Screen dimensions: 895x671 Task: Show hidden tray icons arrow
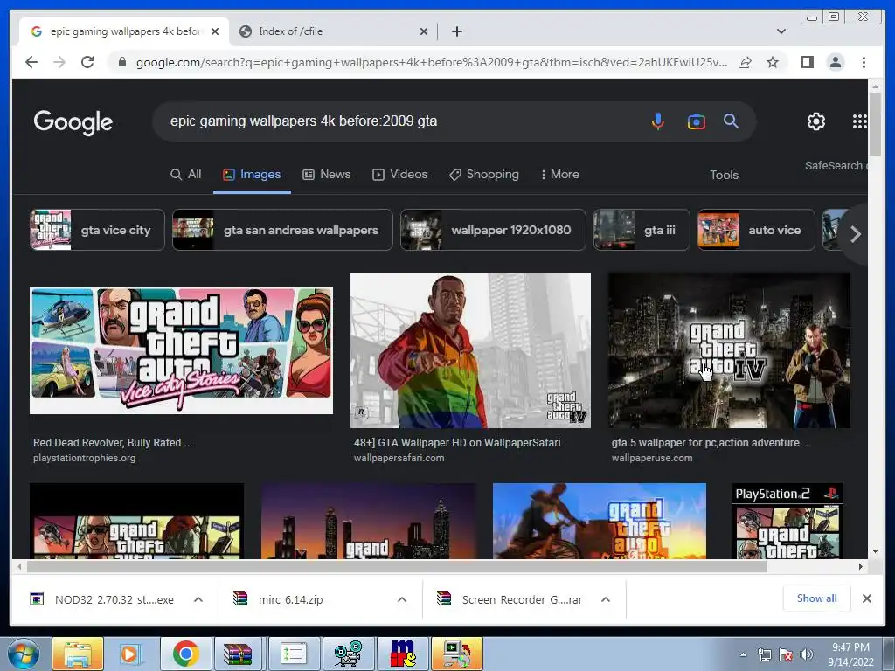point(743,654)
